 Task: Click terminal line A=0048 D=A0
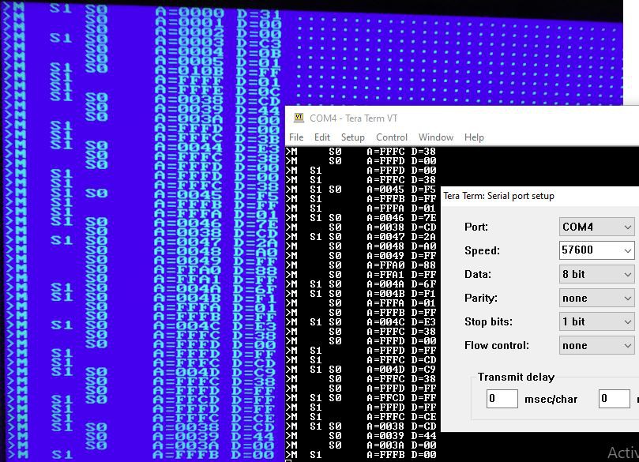coord(361,246)
